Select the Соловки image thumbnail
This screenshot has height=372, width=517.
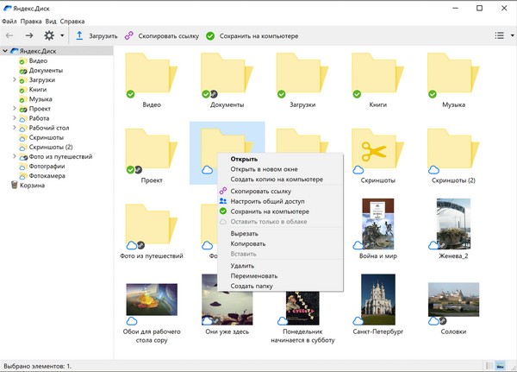tap(453, 299)
